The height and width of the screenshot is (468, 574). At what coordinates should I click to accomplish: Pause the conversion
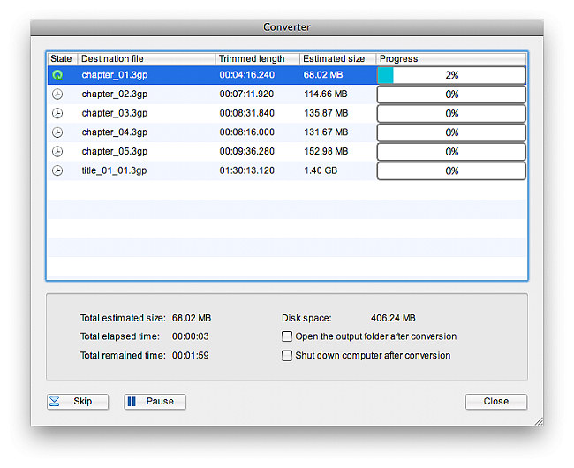(155, 402)
